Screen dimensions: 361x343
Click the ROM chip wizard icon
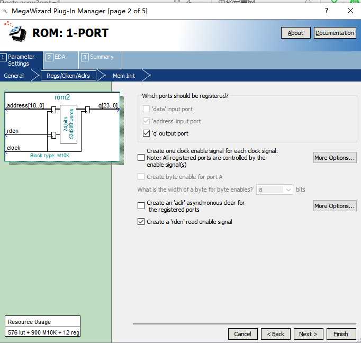pyautogui.click(x=16, y=32)
